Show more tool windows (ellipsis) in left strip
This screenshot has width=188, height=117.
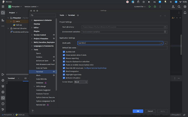3,26
